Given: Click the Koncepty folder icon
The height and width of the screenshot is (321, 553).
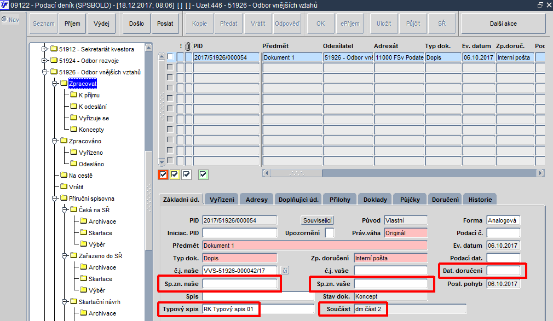Looking at the screenshot, I should (73, 129).
